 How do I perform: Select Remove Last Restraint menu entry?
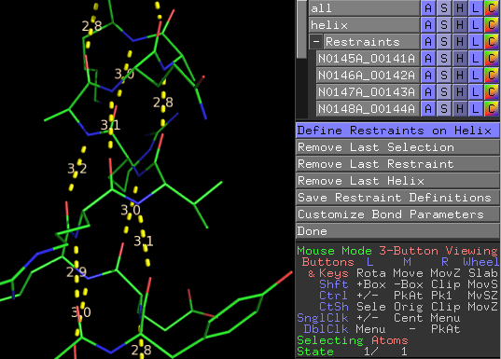(397, 164)
